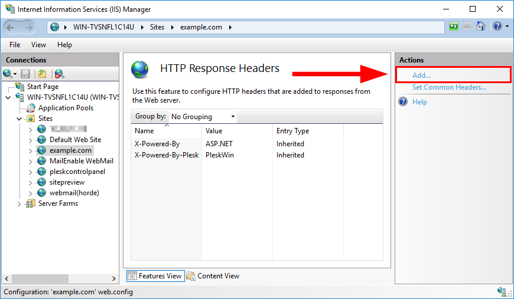Click the blue Help icon at top right

[x=497, y=27]
